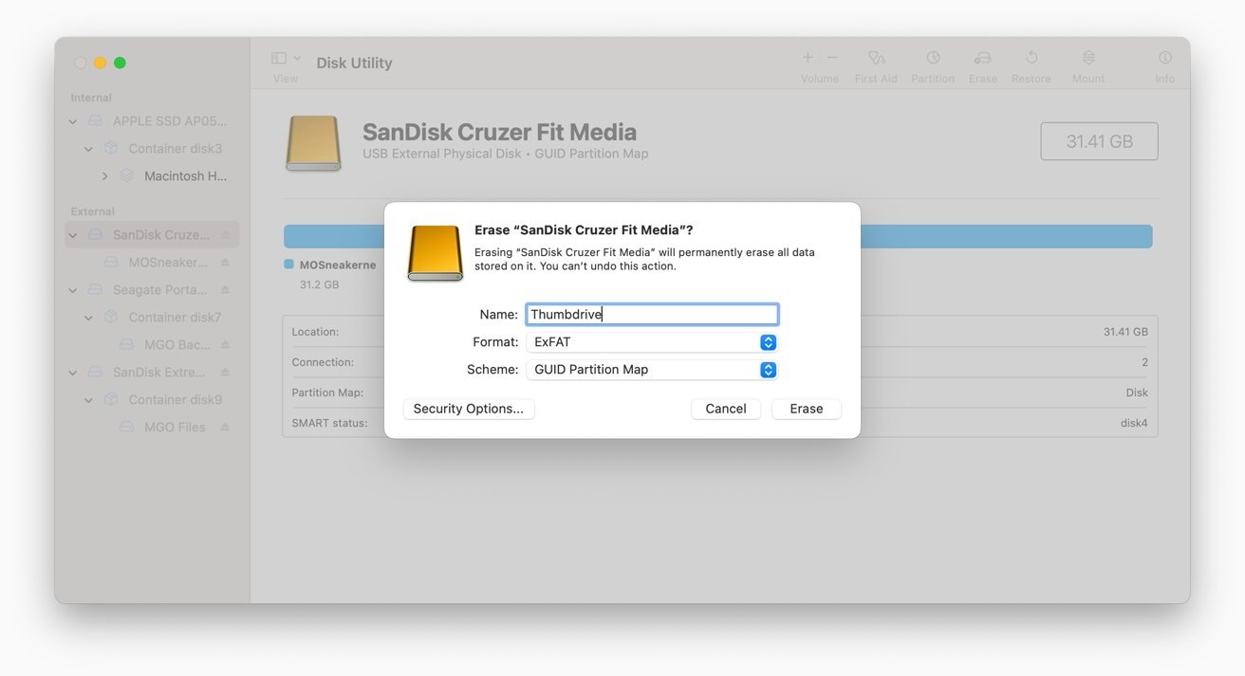Viewport: 1245px width, 676px height.
Task: Expand Macintosh H in the sidebar
Action: point(104,175)
